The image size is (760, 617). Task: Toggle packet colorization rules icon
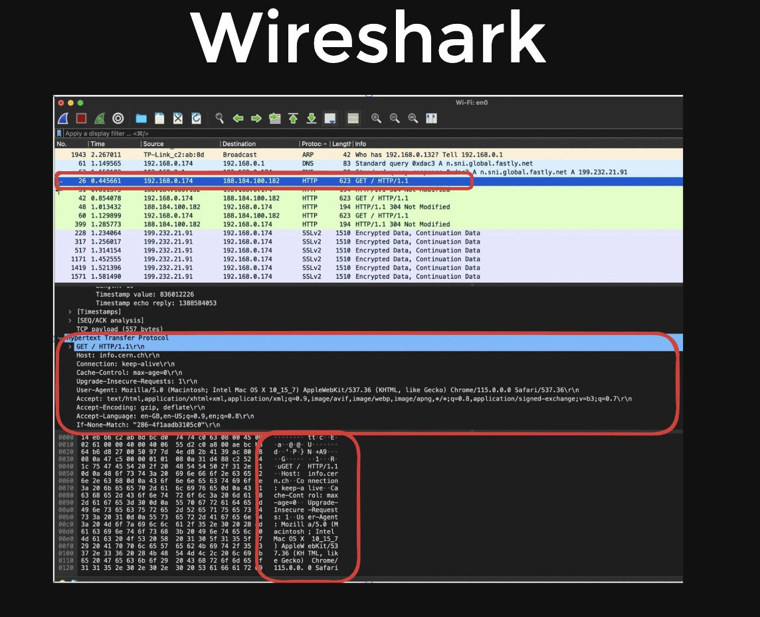click(353, 119)
